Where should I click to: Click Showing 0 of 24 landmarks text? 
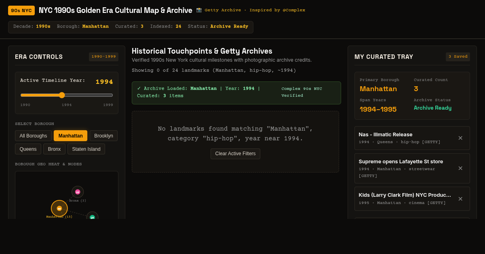214,71
